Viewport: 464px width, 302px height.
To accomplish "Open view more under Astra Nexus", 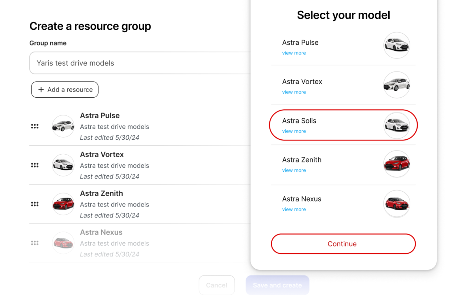I will (x=294, y=209).
